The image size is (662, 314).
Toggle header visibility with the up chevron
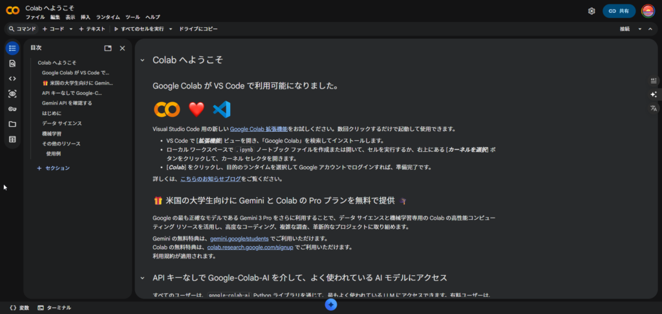(x=650, y=29)
